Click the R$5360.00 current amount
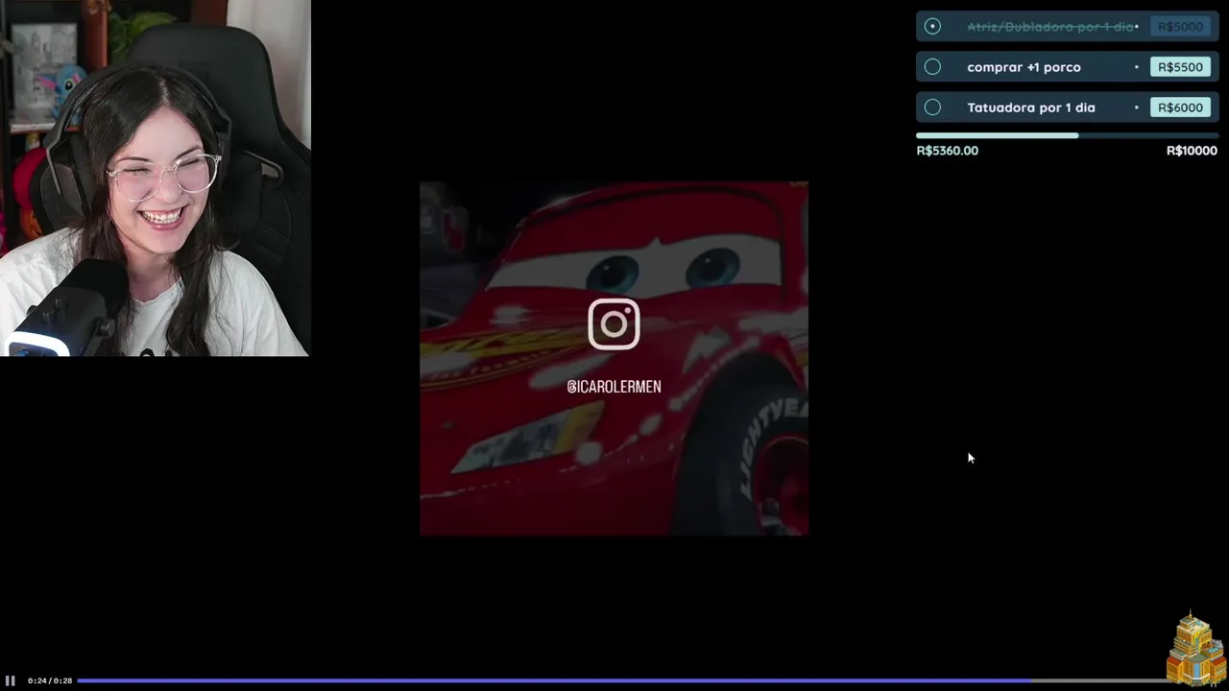This screenshot has height=691, width=1229. click(x=948, y=151)
